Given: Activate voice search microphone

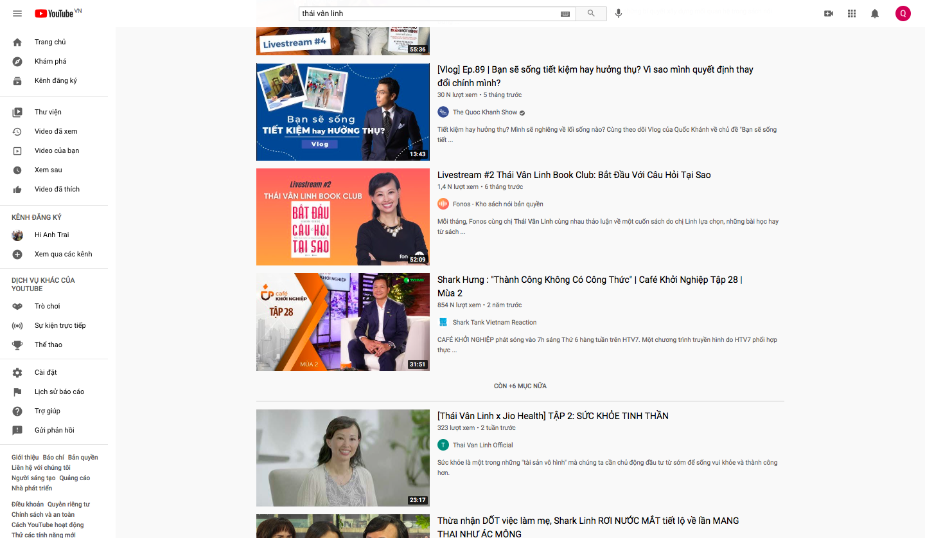Looking at the screenshot, I should click(619, 13).
